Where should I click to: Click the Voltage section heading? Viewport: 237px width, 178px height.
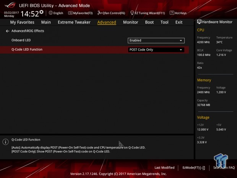click(203, 117)
